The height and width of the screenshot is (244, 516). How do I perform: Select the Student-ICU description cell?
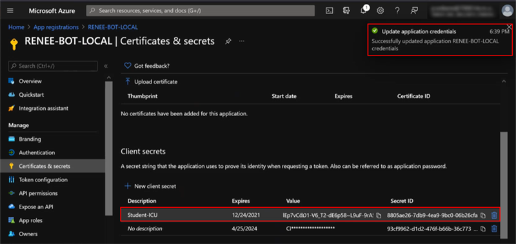[x=143, y=216]
